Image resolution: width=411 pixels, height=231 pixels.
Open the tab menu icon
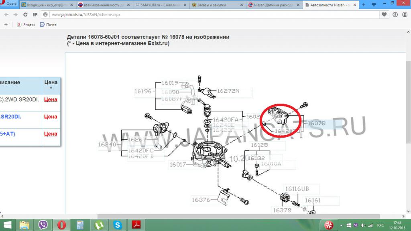(x=374, y=5)
